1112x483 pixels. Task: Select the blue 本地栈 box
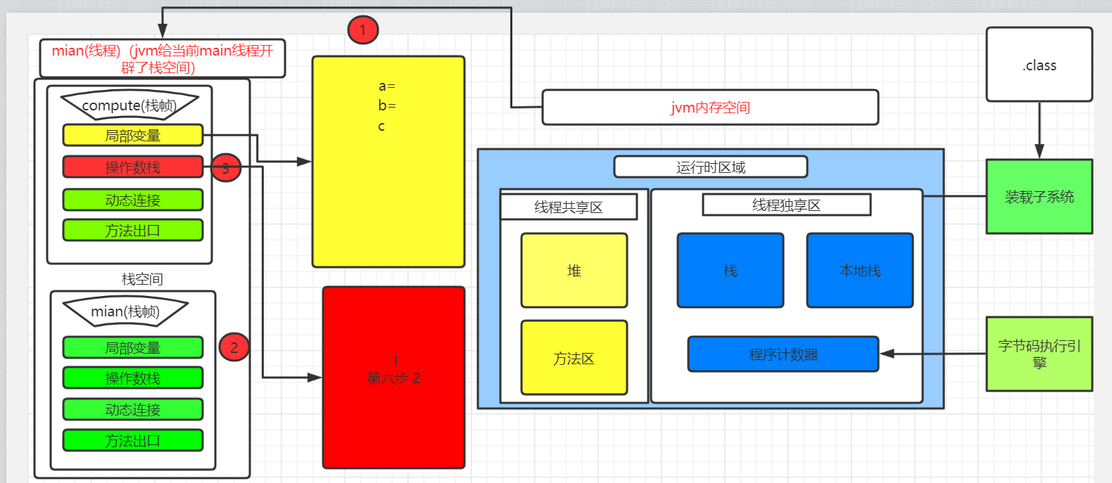[860, 271]
